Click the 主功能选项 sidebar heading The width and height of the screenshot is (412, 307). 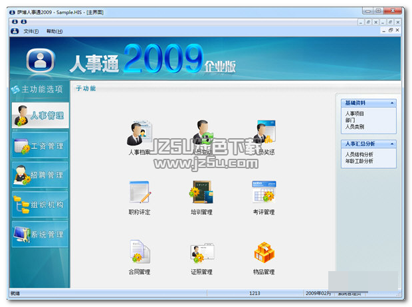tap(42, 89)
